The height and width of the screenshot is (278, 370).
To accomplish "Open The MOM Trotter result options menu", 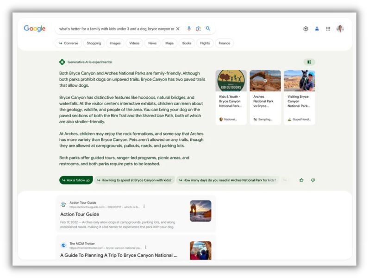I will click(146, 247).
